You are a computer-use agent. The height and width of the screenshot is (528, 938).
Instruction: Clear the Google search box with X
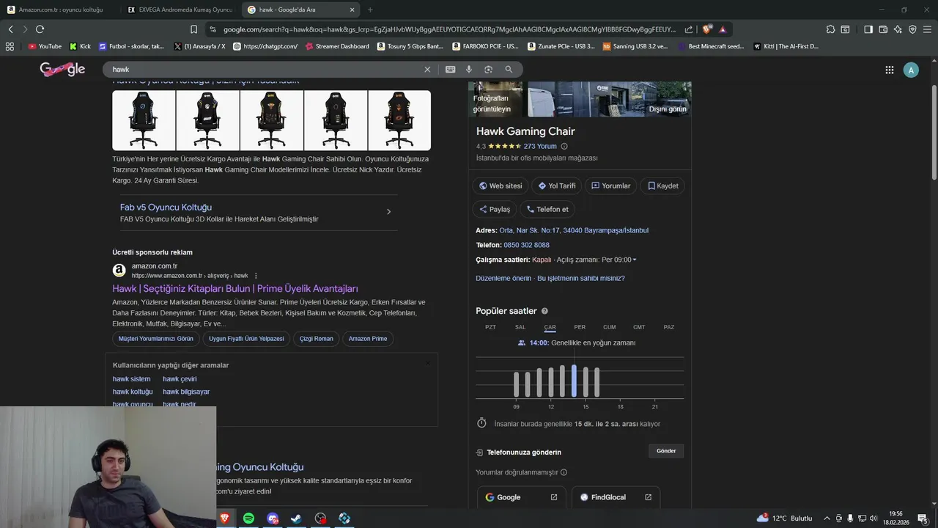(x=427, y=70)
